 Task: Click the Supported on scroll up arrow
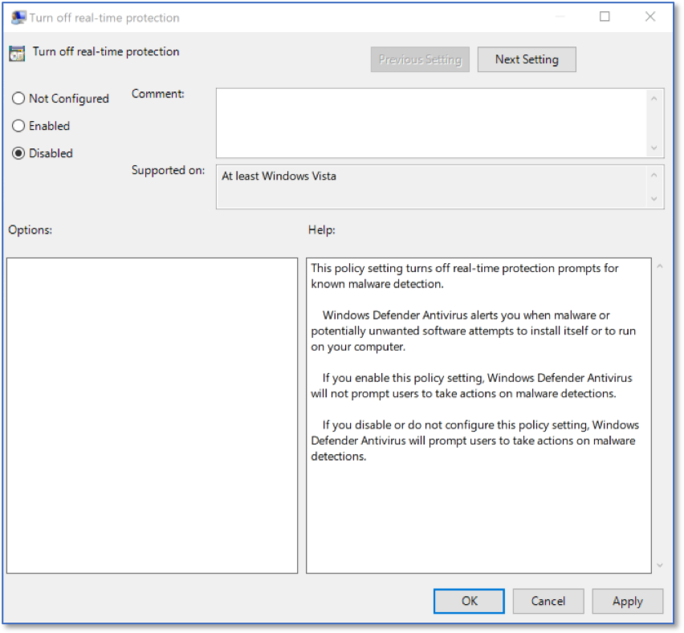[x=654, y=175]
